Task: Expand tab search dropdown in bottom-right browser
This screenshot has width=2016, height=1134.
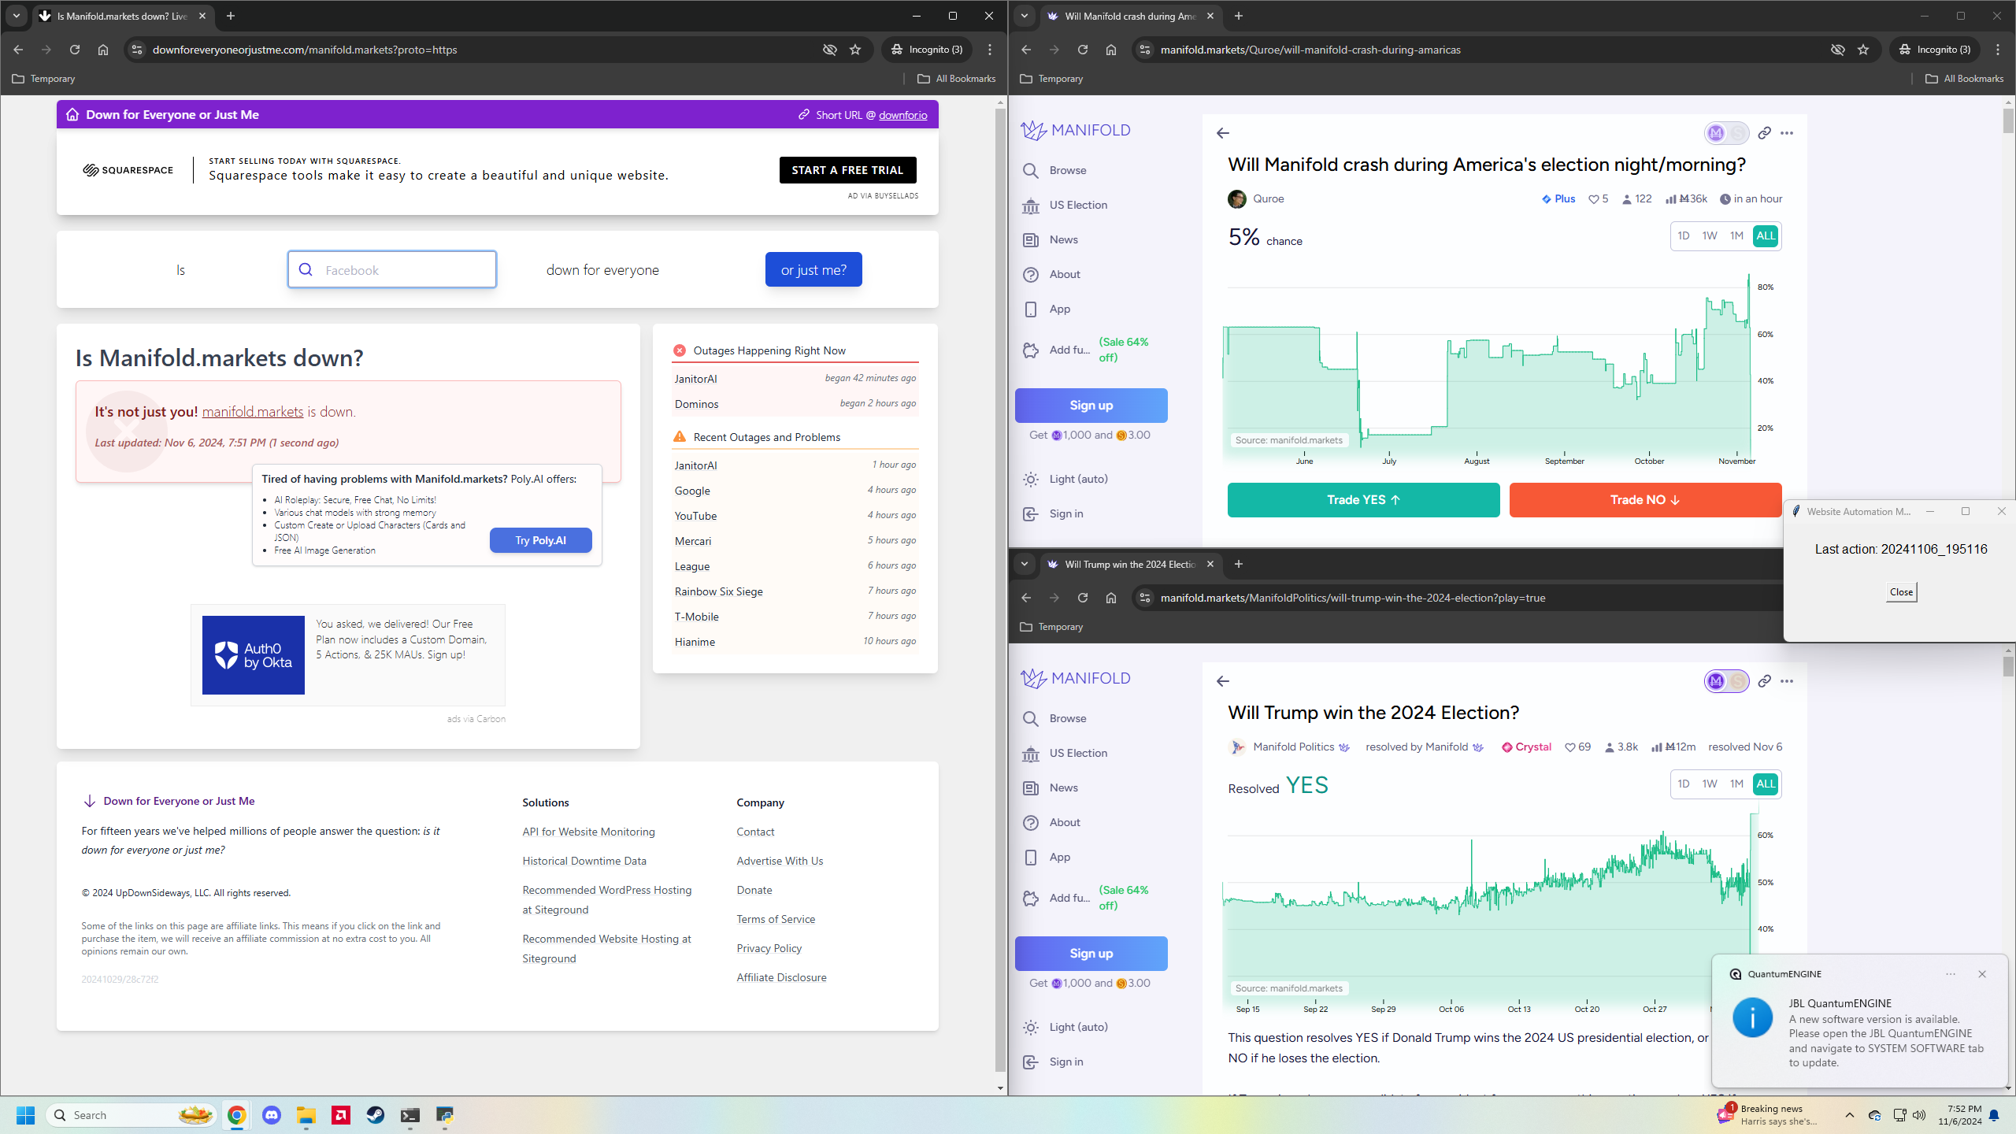Action: [x=1024, y=564]
